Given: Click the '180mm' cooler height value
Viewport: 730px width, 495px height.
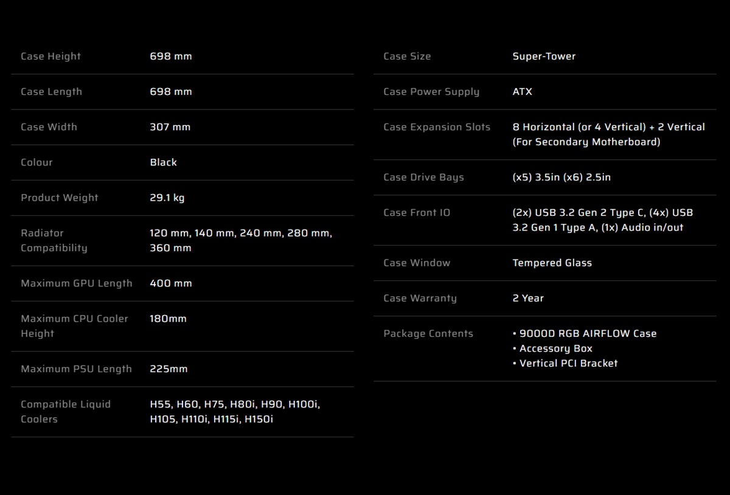Looking at the screenshot, I should click(169, 319).
